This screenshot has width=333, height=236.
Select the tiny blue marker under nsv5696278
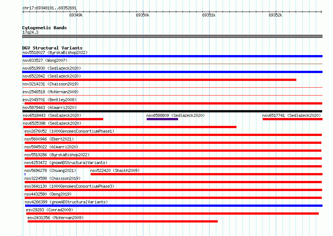(25, 174)
